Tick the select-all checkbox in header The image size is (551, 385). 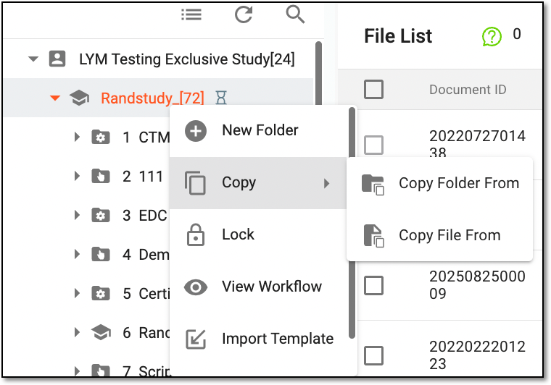[x=373, y=89]
